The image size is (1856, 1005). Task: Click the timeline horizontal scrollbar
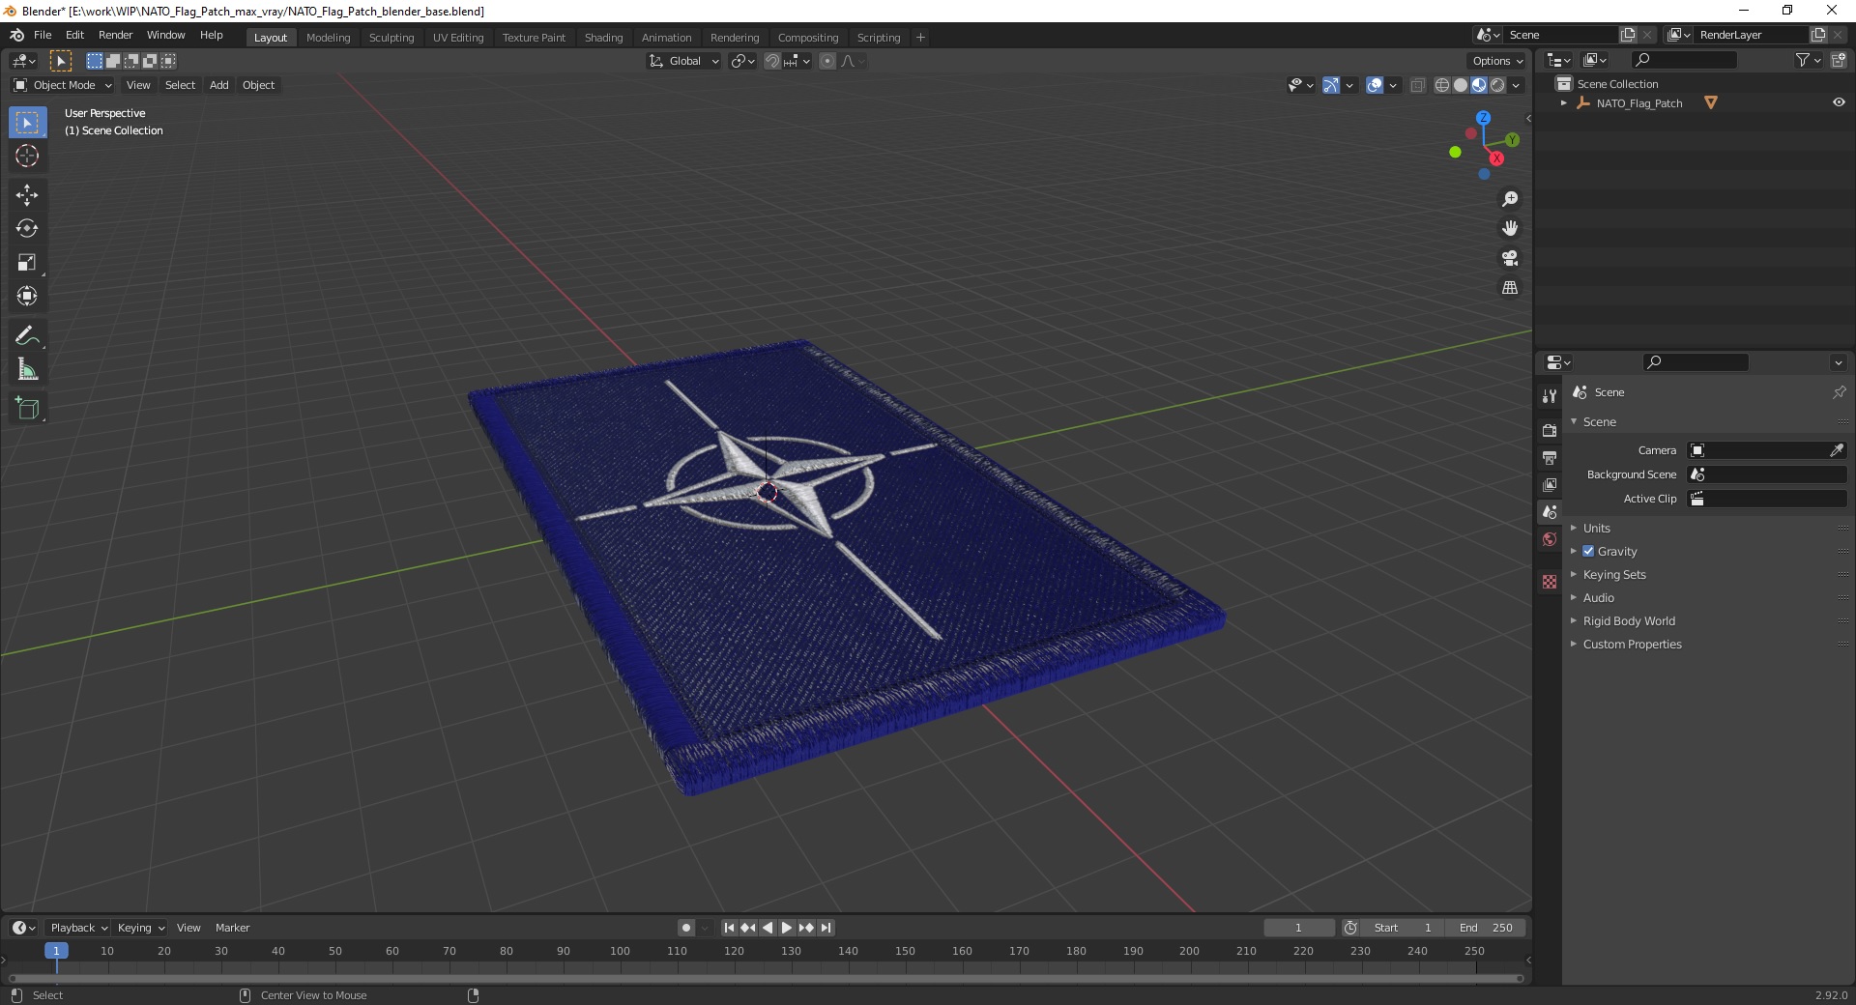point(765,978)
